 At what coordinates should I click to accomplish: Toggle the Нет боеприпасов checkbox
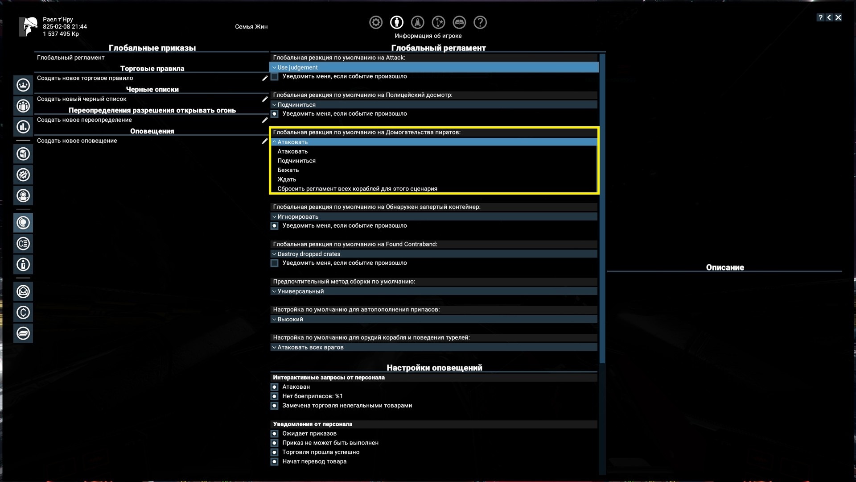[x=275, y=396]
